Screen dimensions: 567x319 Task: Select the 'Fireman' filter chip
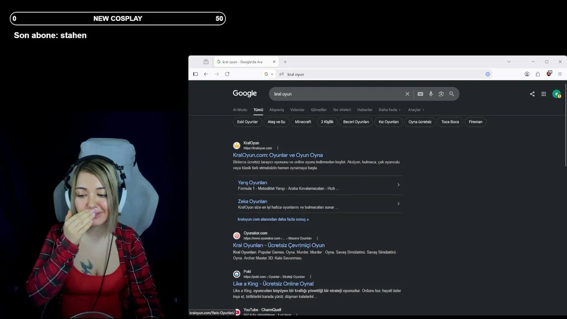click(x=476, y=122)
